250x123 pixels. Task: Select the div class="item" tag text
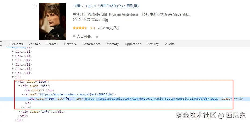pyautogui.click(x=34, y=82)
